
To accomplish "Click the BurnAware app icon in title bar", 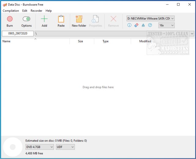I will tap(5, 5).
